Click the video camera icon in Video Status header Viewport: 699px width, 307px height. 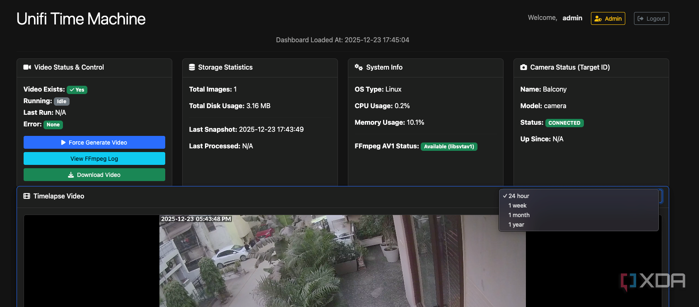point(27,67)
